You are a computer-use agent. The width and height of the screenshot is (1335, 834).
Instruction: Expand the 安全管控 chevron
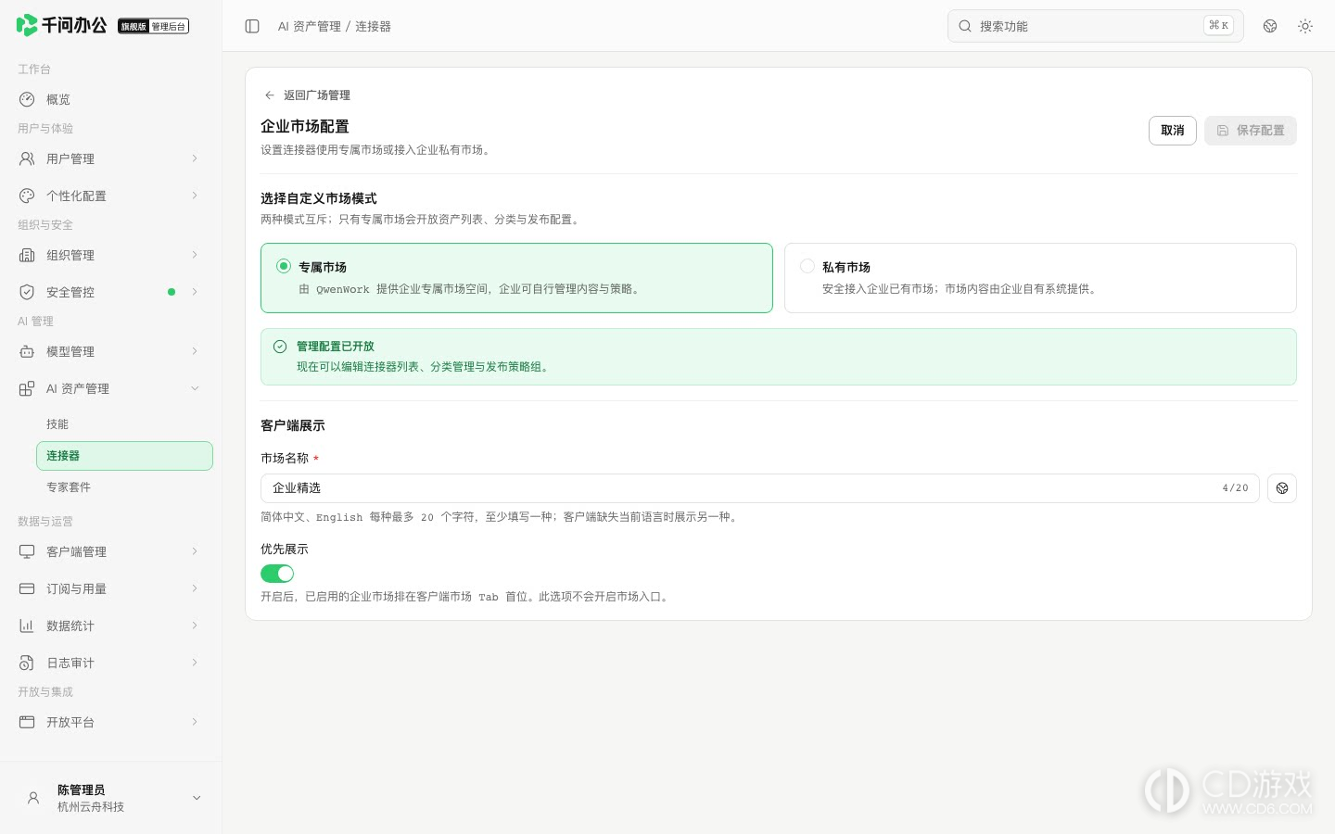pyautogui.click(x=195, y=292)
